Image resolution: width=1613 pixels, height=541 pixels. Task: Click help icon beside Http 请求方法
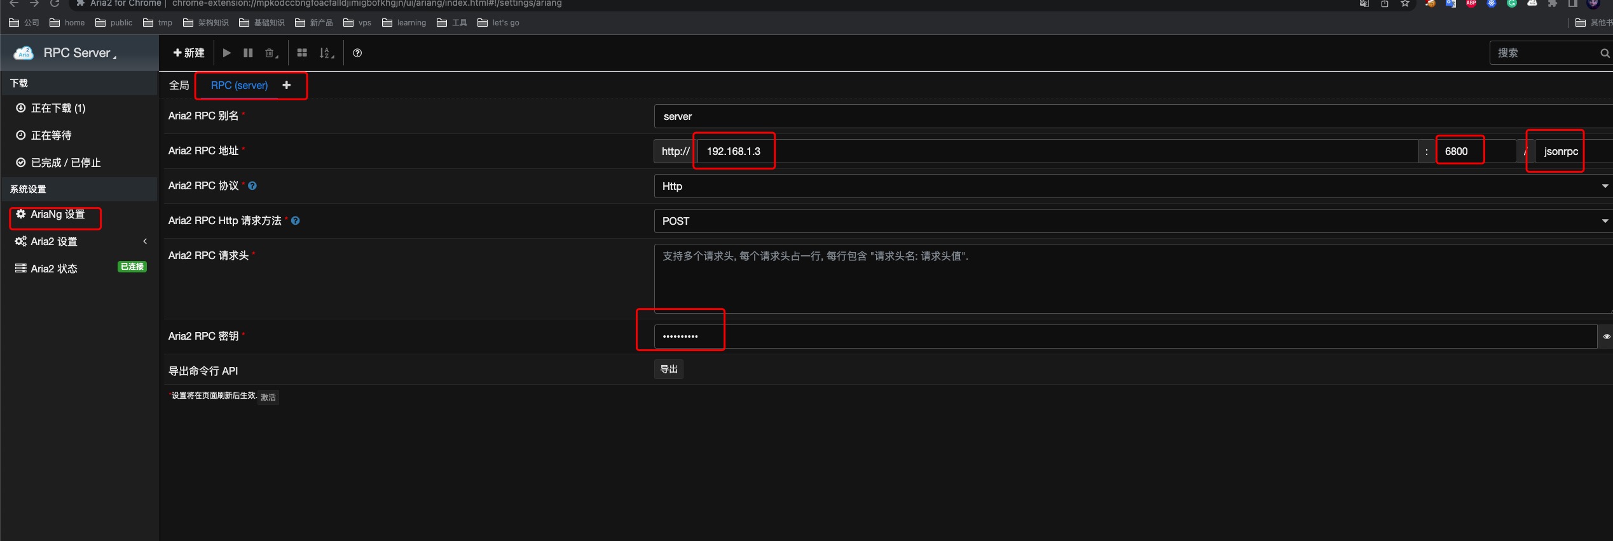pyautogui.click(x=296, y=221)
